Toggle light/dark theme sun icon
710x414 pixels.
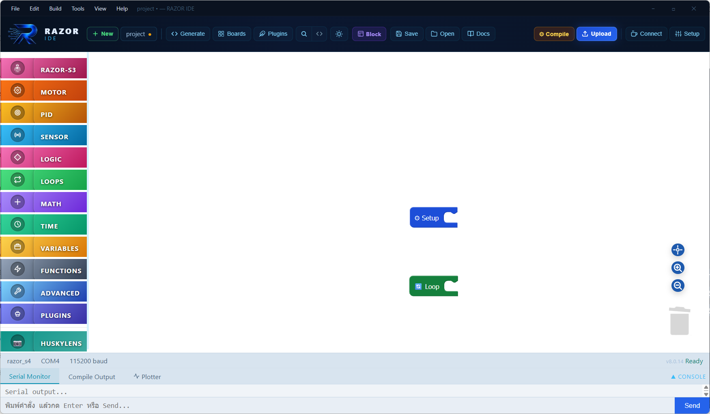point(339,34)
